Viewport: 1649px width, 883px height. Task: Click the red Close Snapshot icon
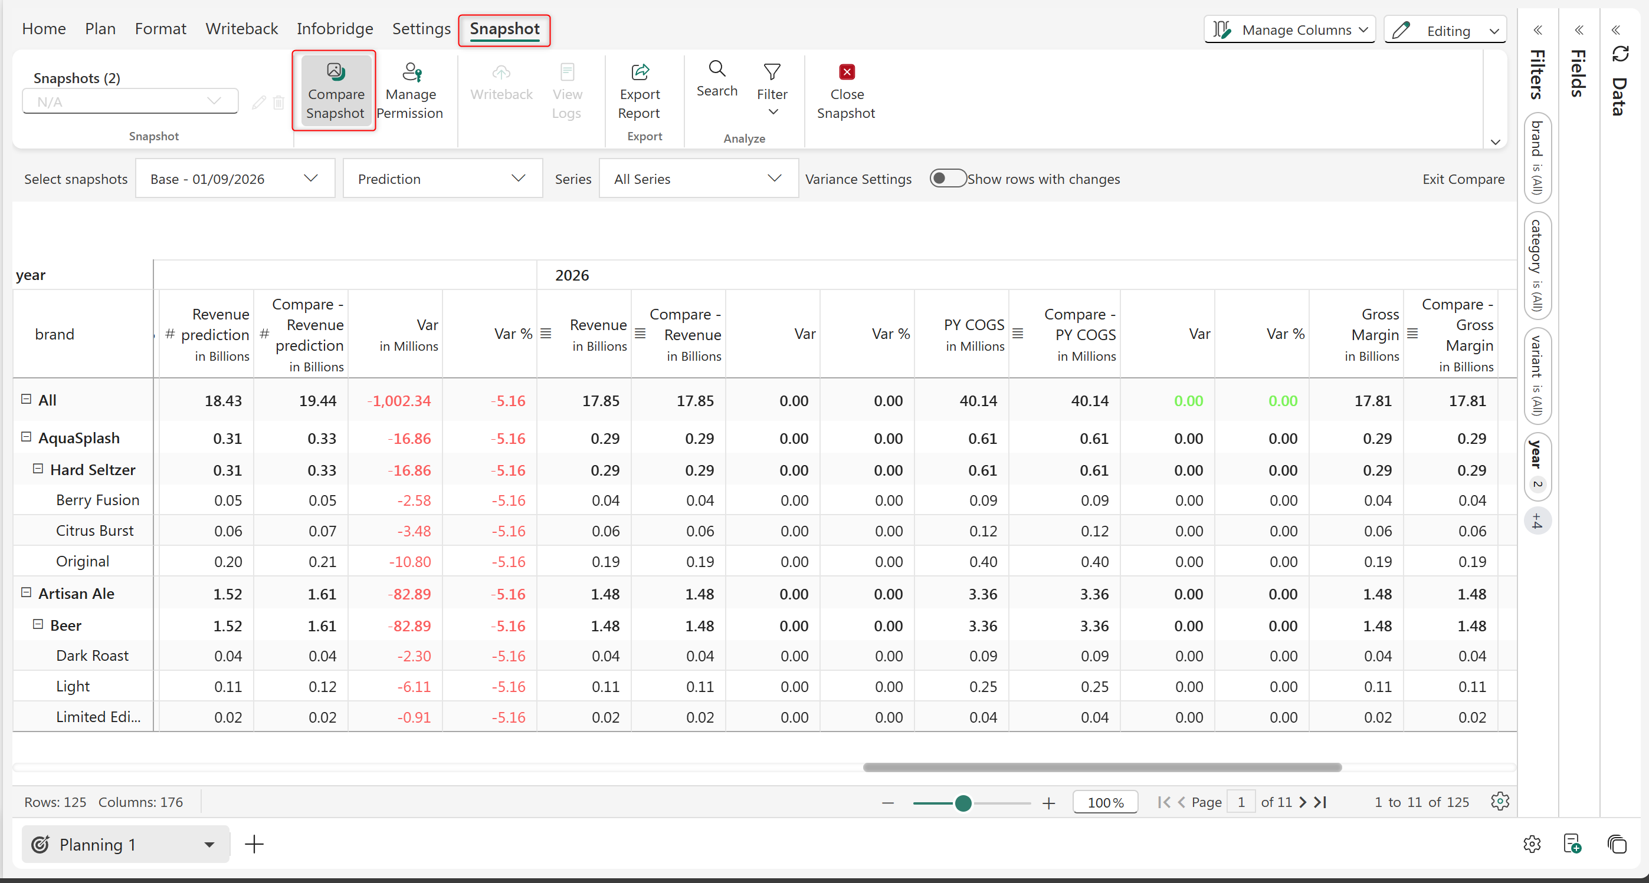point(846,73)
